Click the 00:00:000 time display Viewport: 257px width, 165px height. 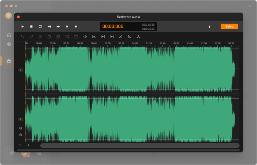113,26
